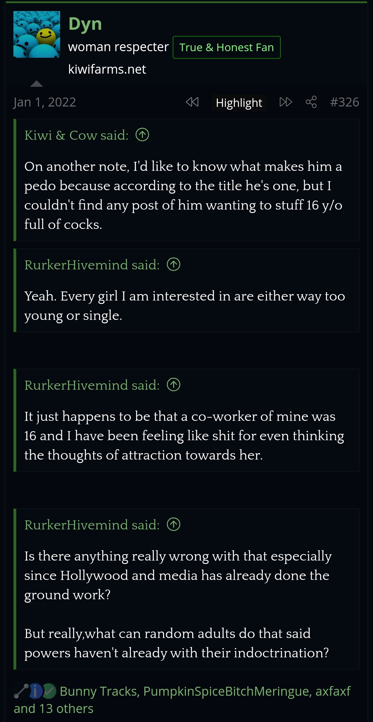The width and height of the screenshot is (373, 722).
Task: Open the axfaxf reaction user link
Action: (333, 691)
